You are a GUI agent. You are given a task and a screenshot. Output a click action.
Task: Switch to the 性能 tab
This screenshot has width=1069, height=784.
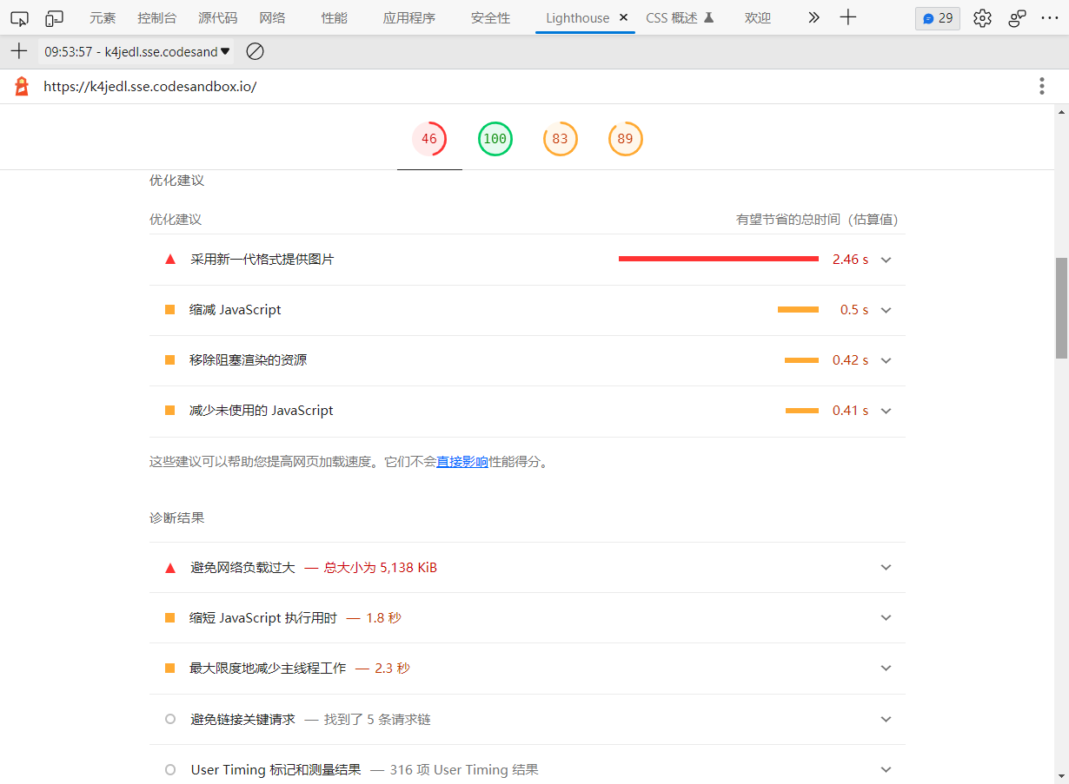(x=334, y=18)
